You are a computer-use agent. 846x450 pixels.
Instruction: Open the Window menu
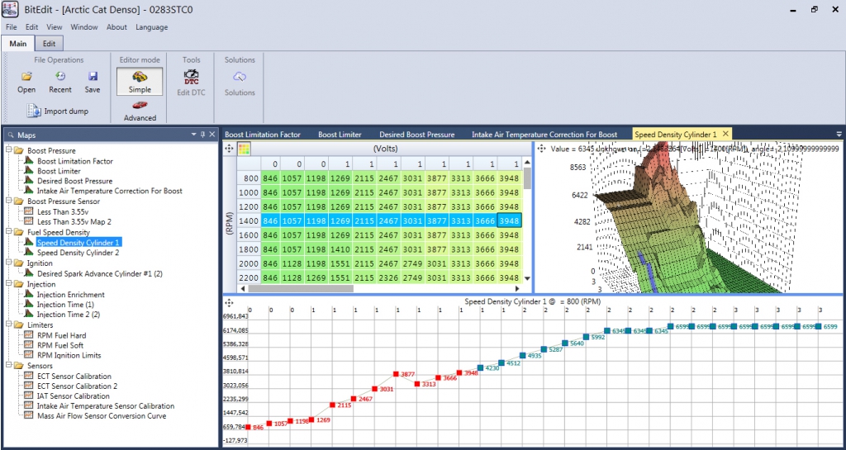(84, 27)
